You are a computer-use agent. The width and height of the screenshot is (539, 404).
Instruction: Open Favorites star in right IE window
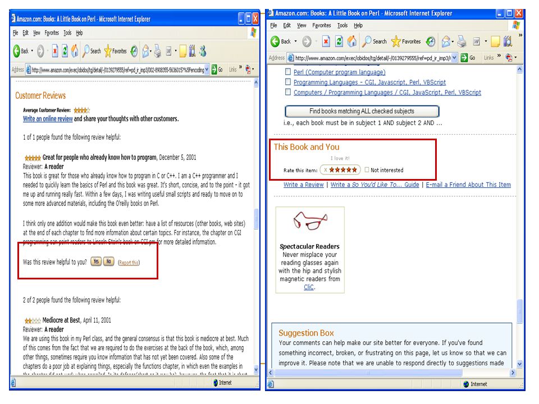pyautogui.click(x=396, y=41)
